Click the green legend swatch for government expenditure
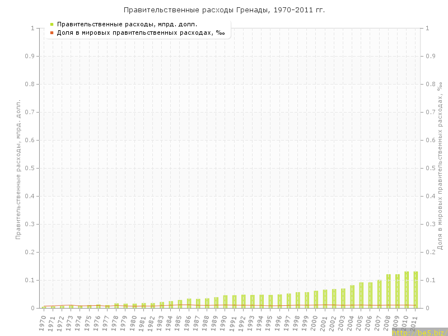 click(x=52, y=25)
